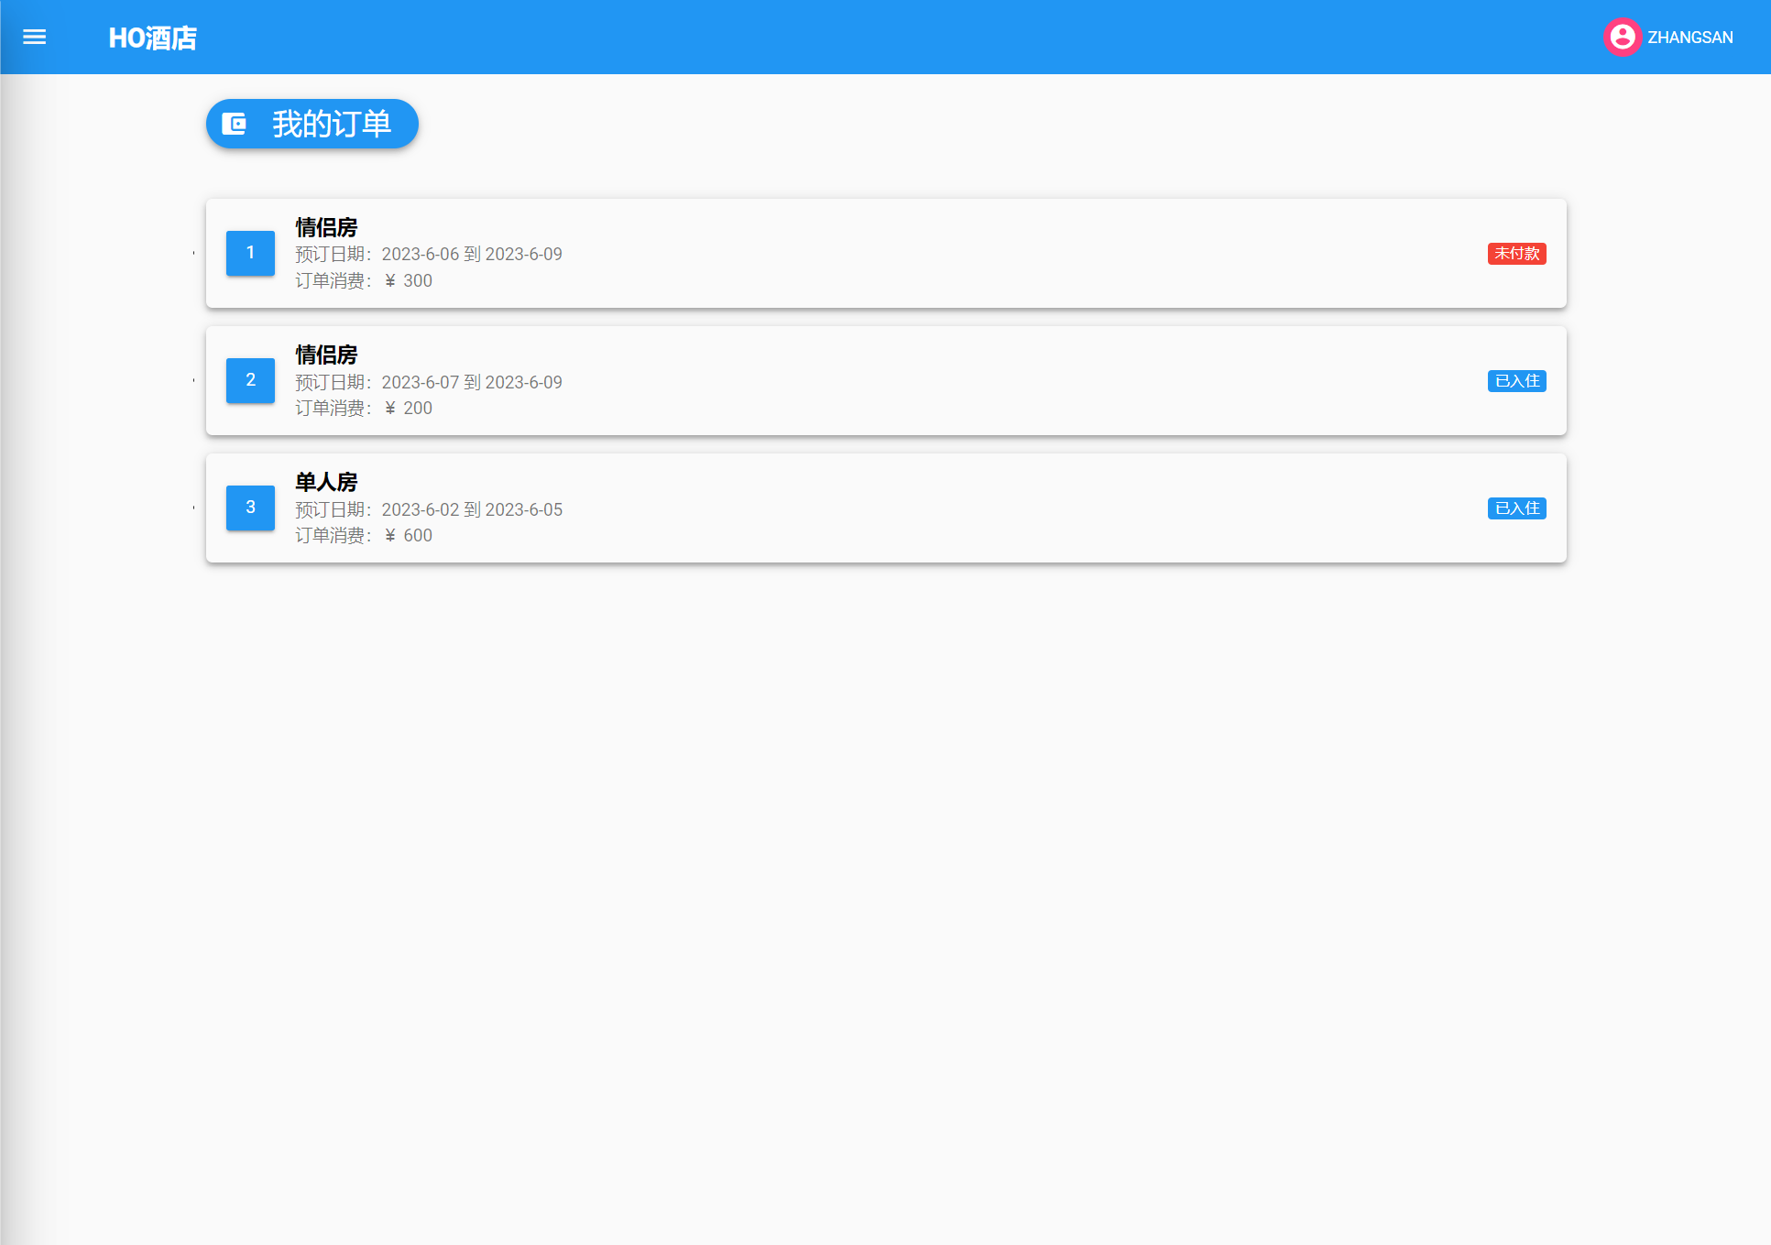Click the blue number 3 order badge
Screen dimensions: 1771x1245
250,508
